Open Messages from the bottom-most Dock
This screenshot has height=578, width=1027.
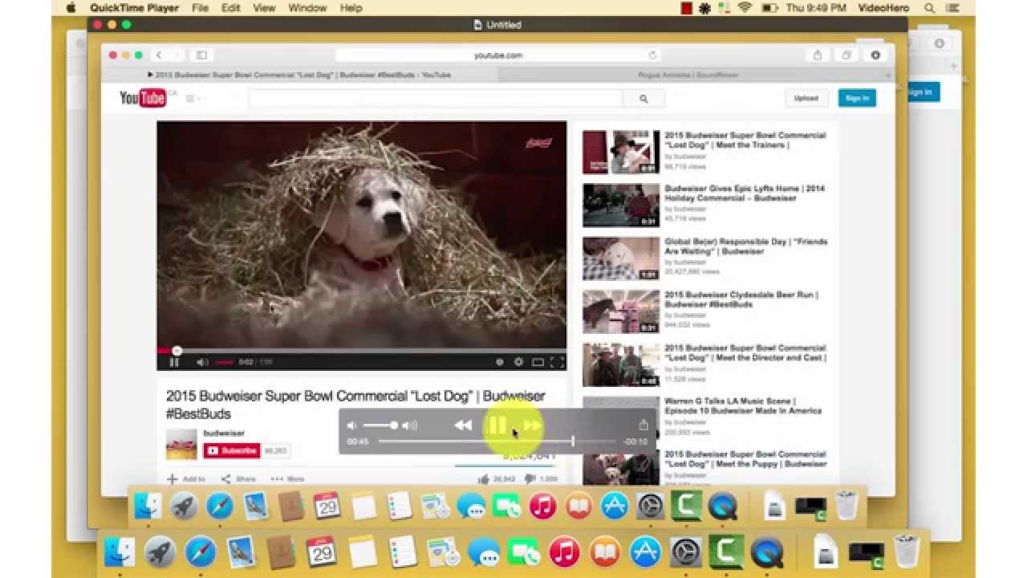click(484, 552)
